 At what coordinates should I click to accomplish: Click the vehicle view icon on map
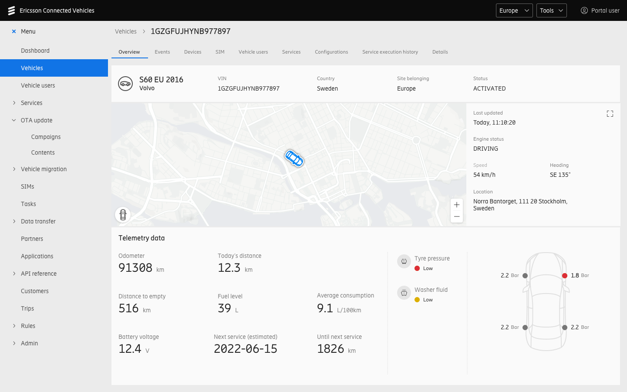(x=123, y=215)
